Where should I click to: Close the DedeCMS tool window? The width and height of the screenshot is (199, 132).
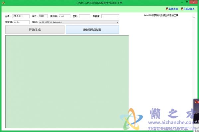[x=194, y=2]
